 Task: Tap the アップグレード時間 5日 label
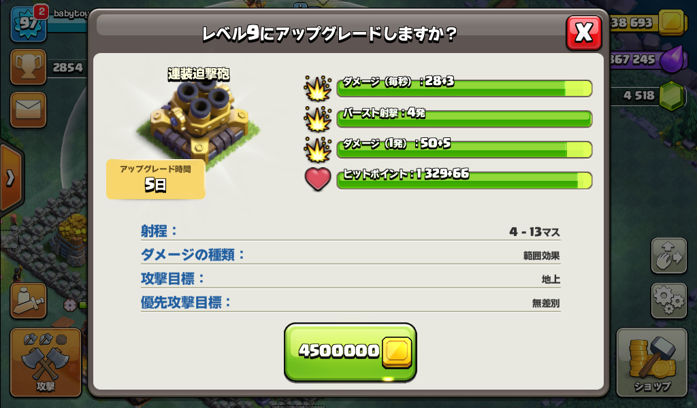coord(156,179)
